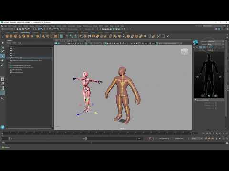The width and height of the screenshot is (229, 171).
Task: Tick the second checkbox under HumanIK figure
Action: pos(216,105)
